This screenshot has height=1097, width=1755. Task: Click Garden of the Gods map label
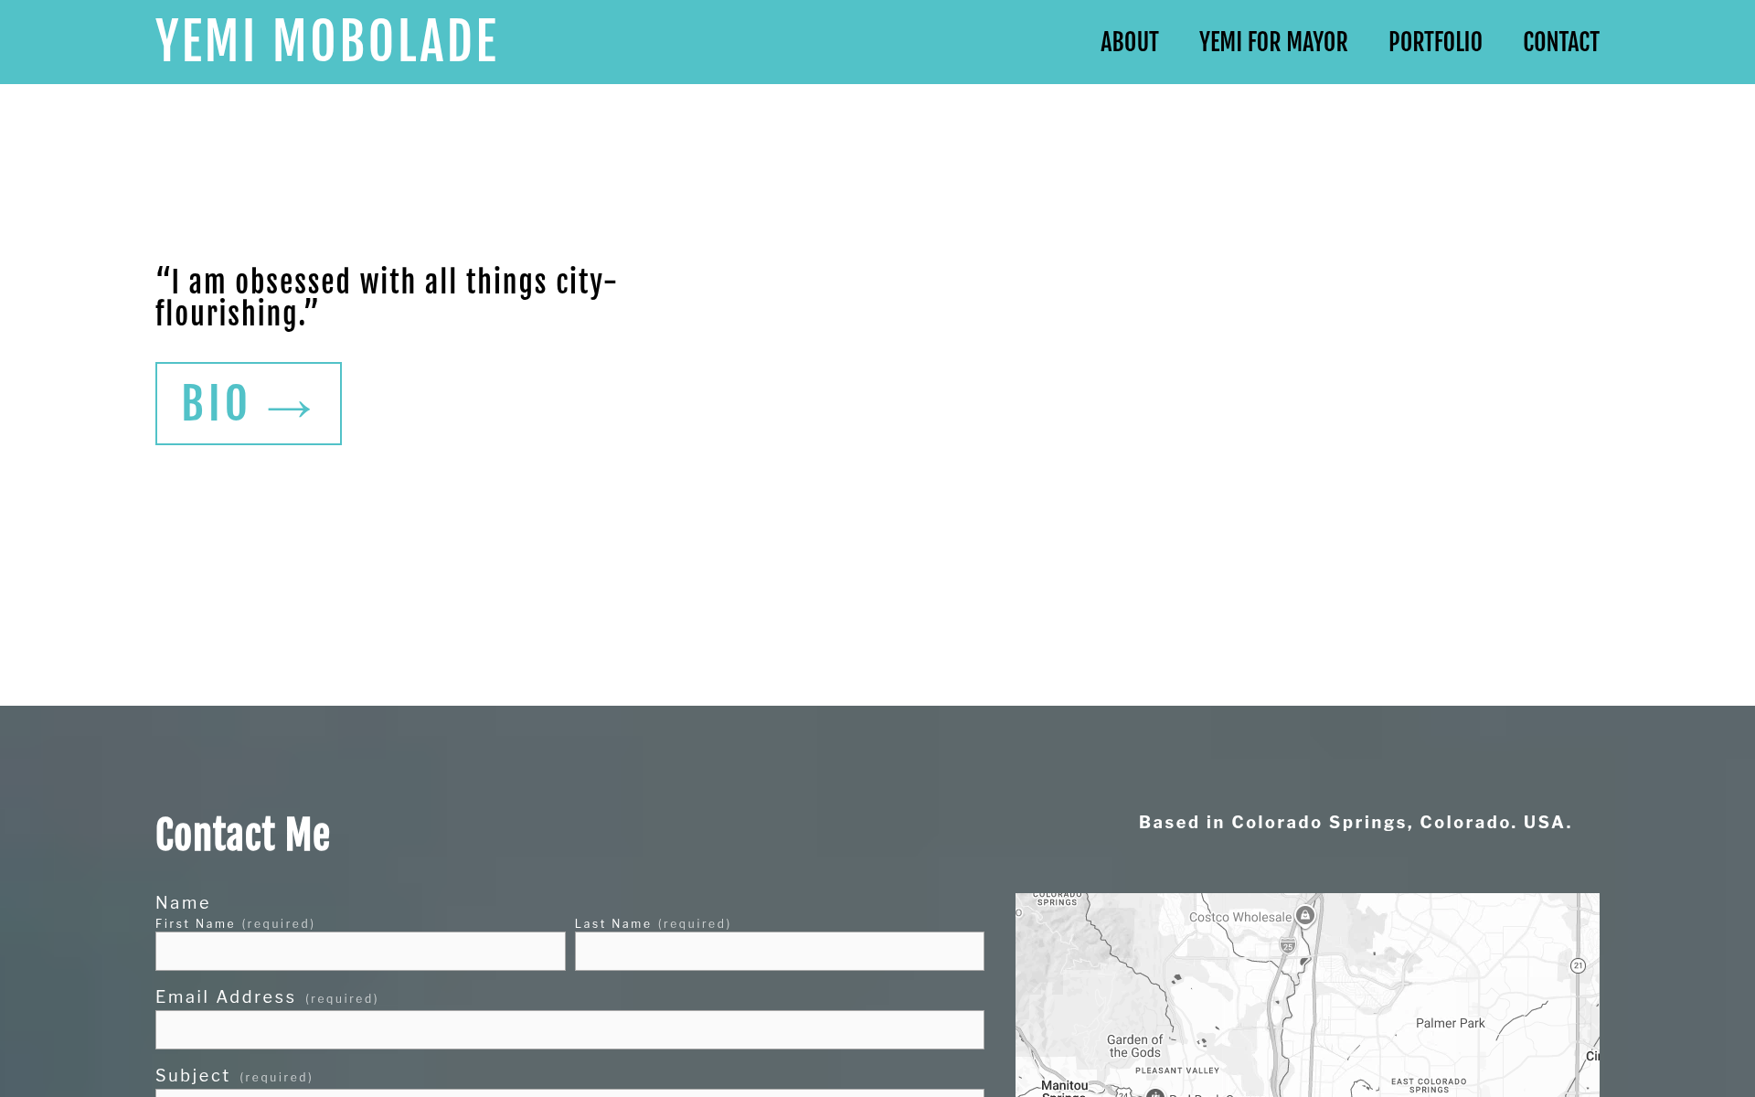1134,1046
